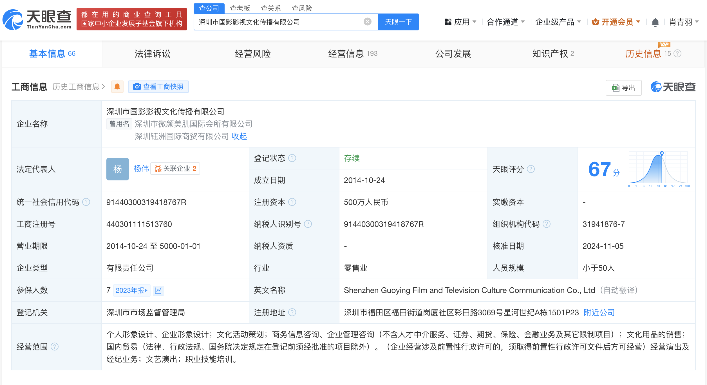Click organization code 31941876-7

click(604, 224)
